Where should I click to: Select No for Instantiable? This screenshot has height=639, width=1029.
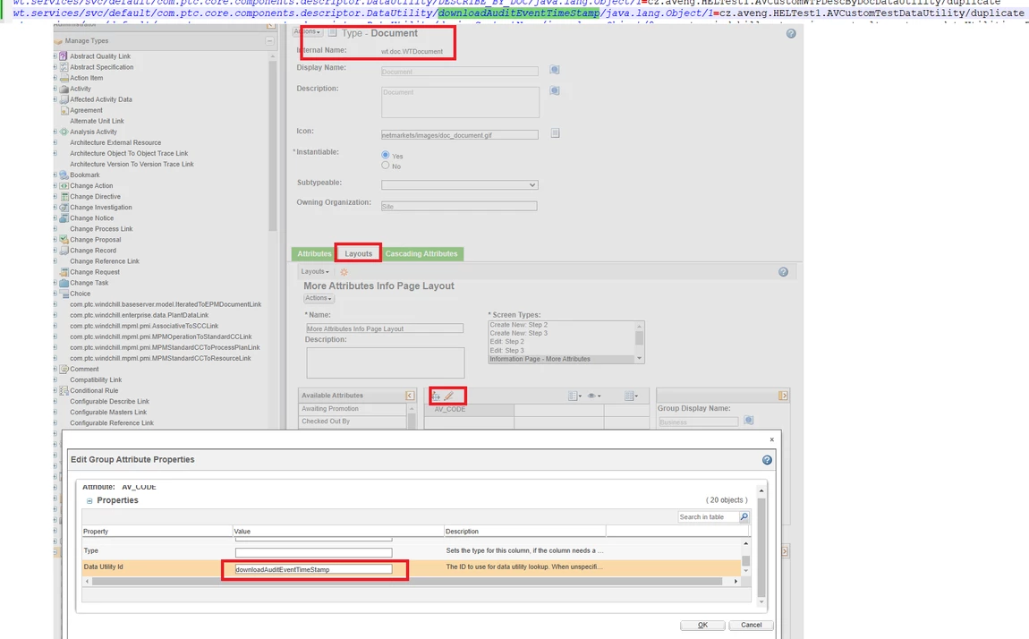click(x=386, y=166)
